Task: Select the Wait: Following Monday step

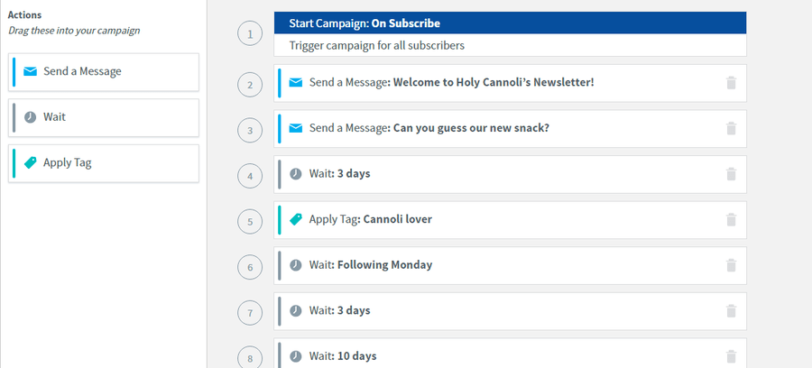Action: coord(510,265)
